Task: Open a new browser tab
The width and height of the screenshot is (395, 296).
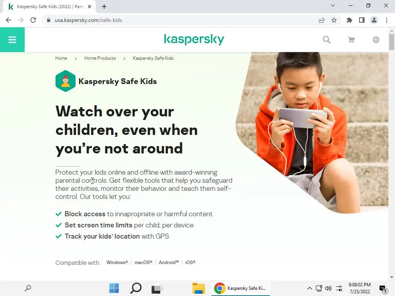Action: pyautogui.click(x=104, y=7)
